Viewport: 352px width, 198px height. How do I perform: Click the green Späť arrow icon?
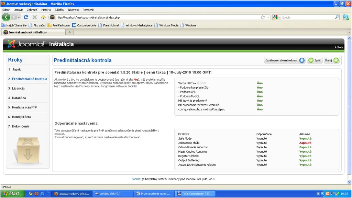coord(311,60)
